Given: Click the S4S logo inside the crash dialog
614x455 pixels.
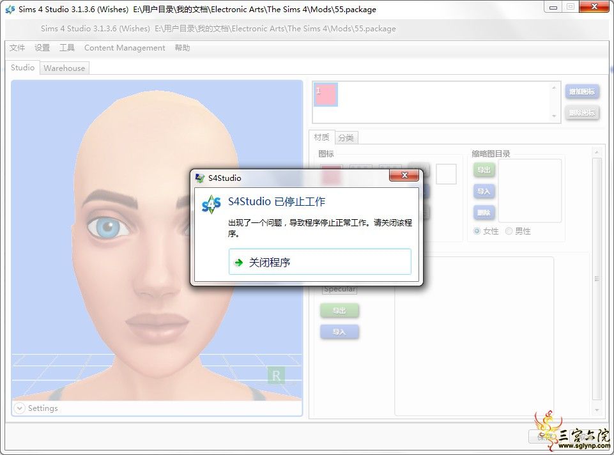Looking at the screenshot, I should (211, 204).
